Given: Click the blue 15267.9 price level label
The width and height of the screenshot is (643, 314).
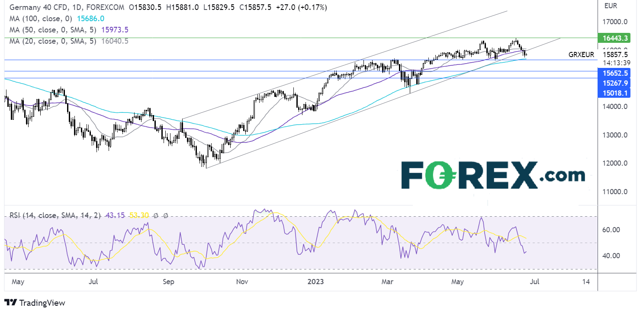Looking at the screenshot, I should click(x=615, y=83).
